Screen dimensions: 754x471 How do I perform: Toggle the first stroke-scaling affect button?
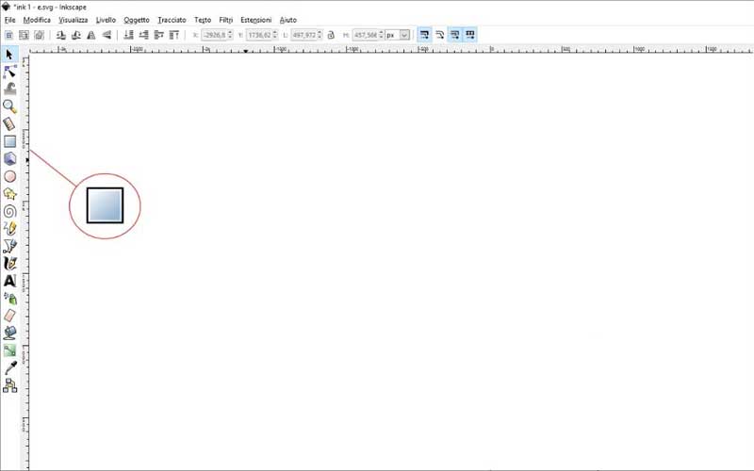pyautogui.click(x=424, y=35)
